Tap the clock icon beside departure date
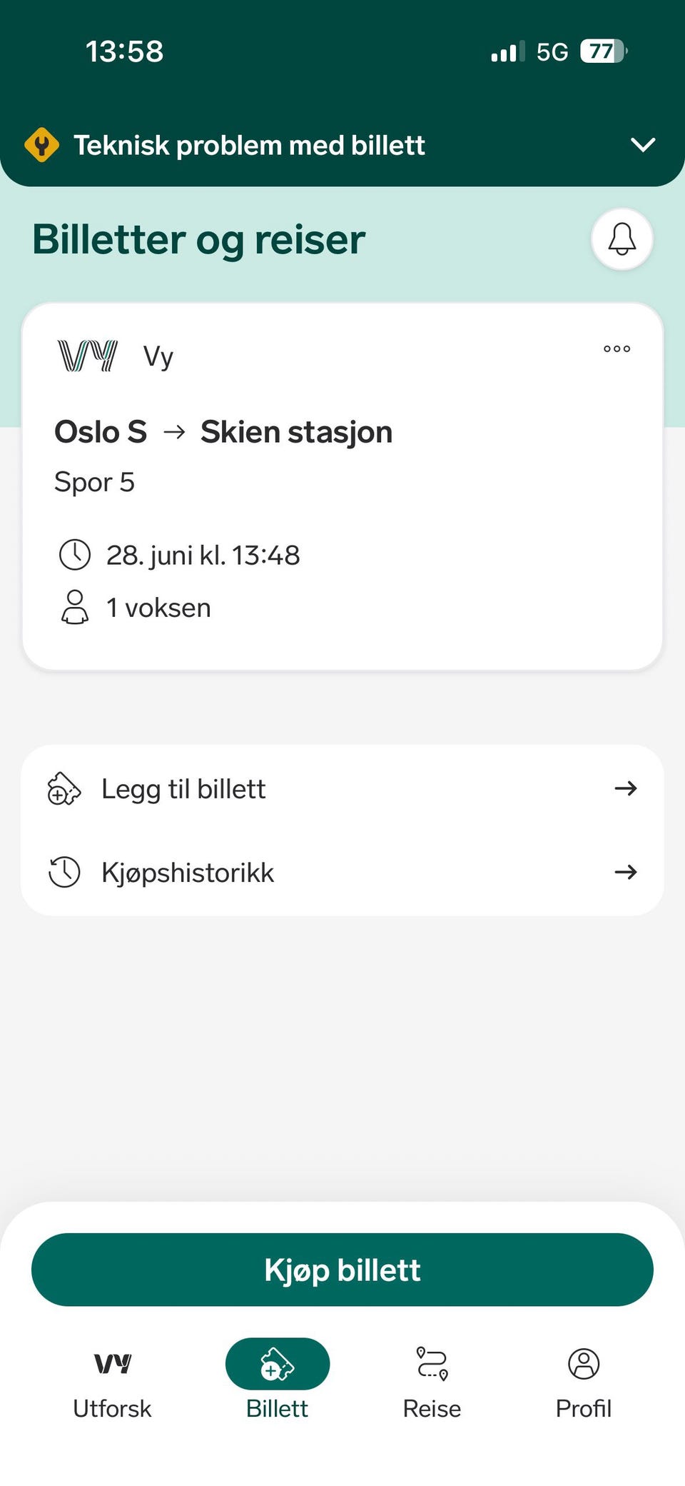This screenshot has height=1486, width=685. pyautogui.click(x=74, y=555)
